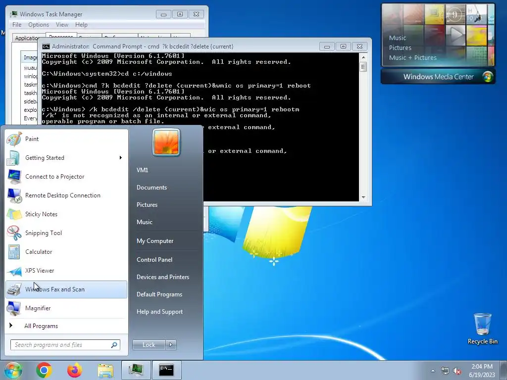This screenshot has width=507, height=380.
Task: Open Help and Support
Action: tap(159, 312)
